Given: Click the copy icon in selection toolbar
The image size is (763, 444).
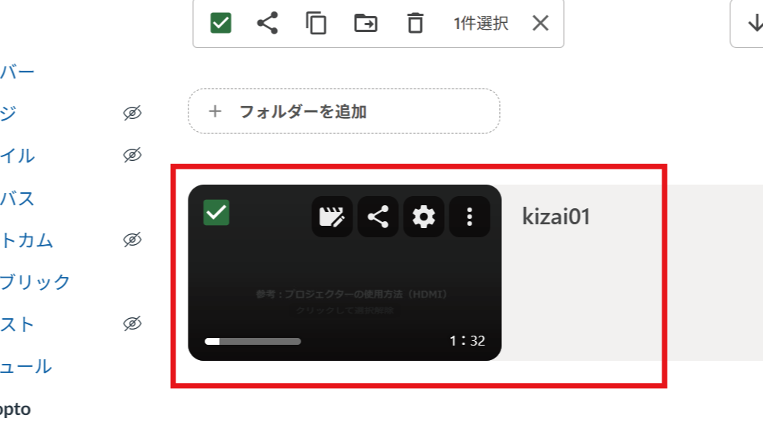Looking at the screenshot, I should [316, 23].
